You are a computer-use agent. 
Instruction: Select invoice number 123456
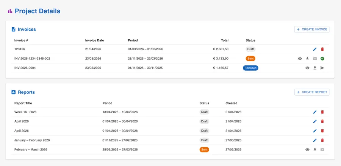point(20,49)
